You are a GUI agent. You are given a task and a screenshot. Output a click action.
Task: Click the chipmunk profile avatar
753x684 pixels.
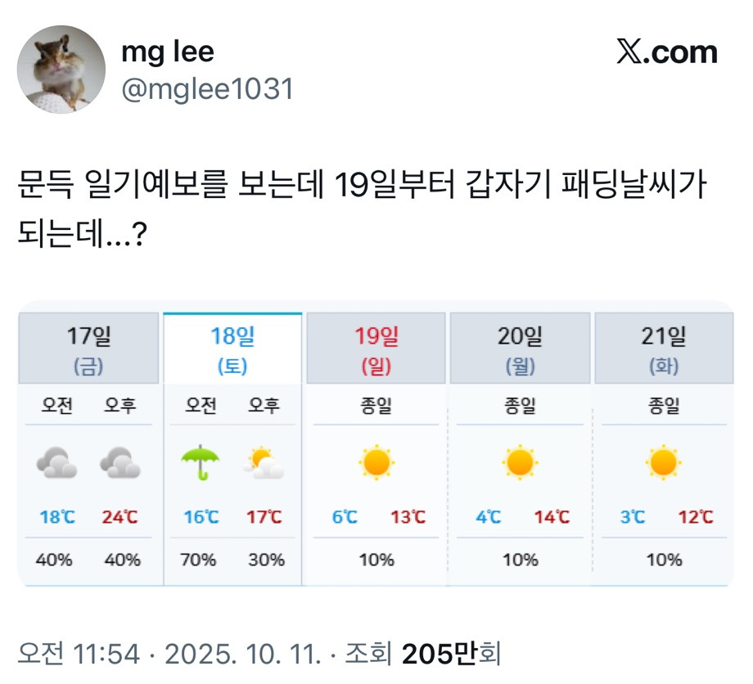click(x=61, y=70)
